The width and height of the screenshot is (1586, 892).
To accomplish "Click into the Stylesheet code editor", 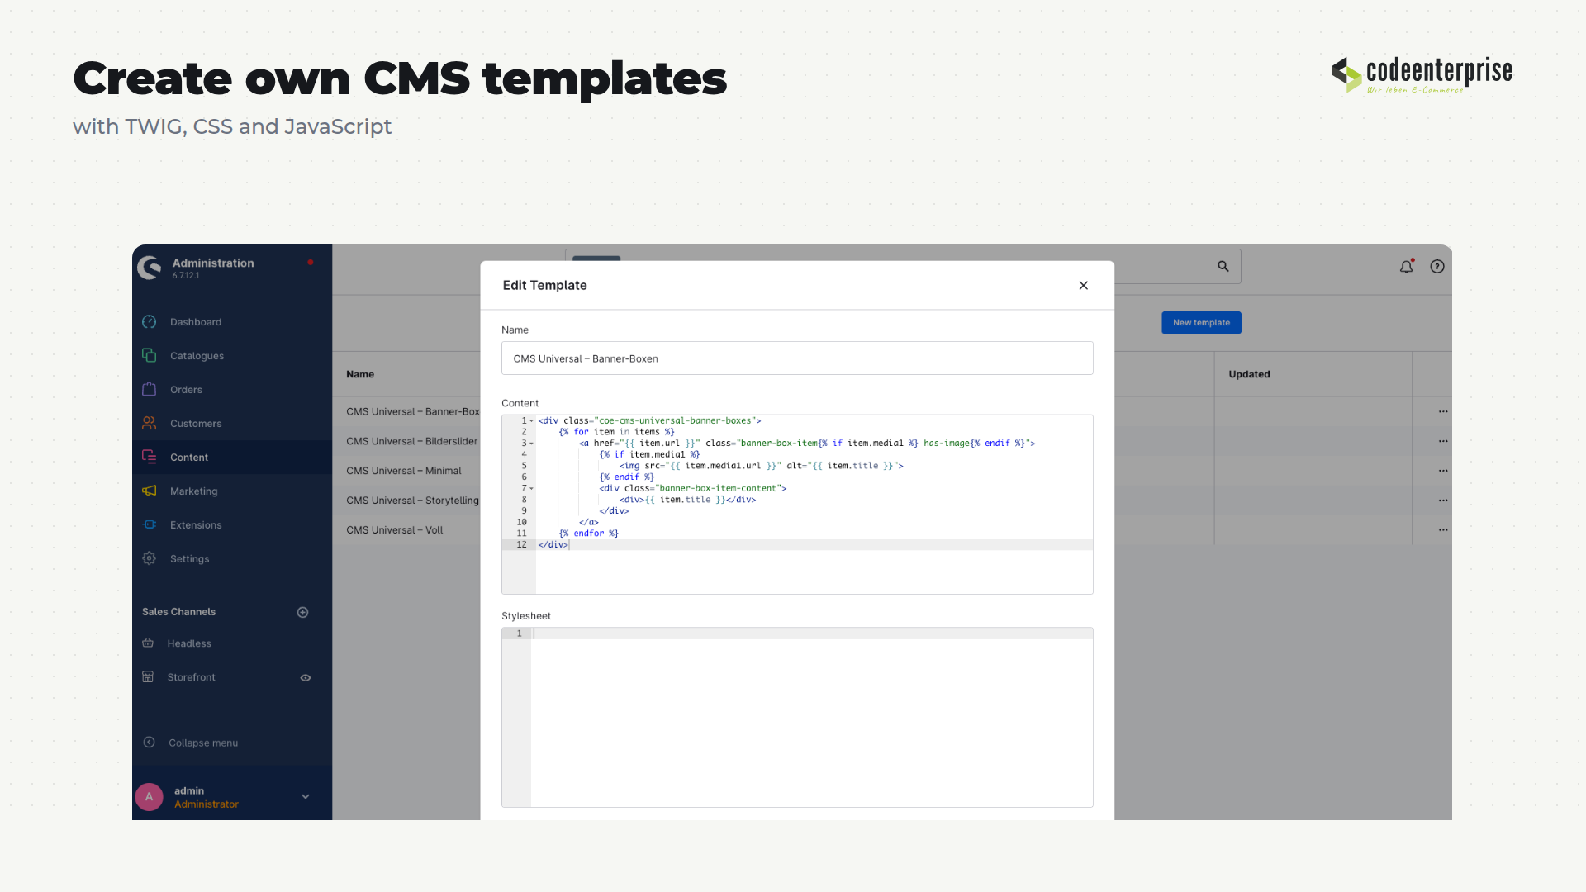I will [x=797, y=718].
